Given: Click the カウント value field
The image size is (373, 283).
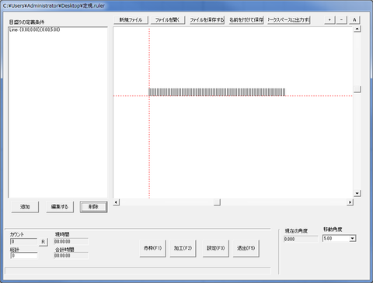Looking at the screenshot, I should (24, 242).
